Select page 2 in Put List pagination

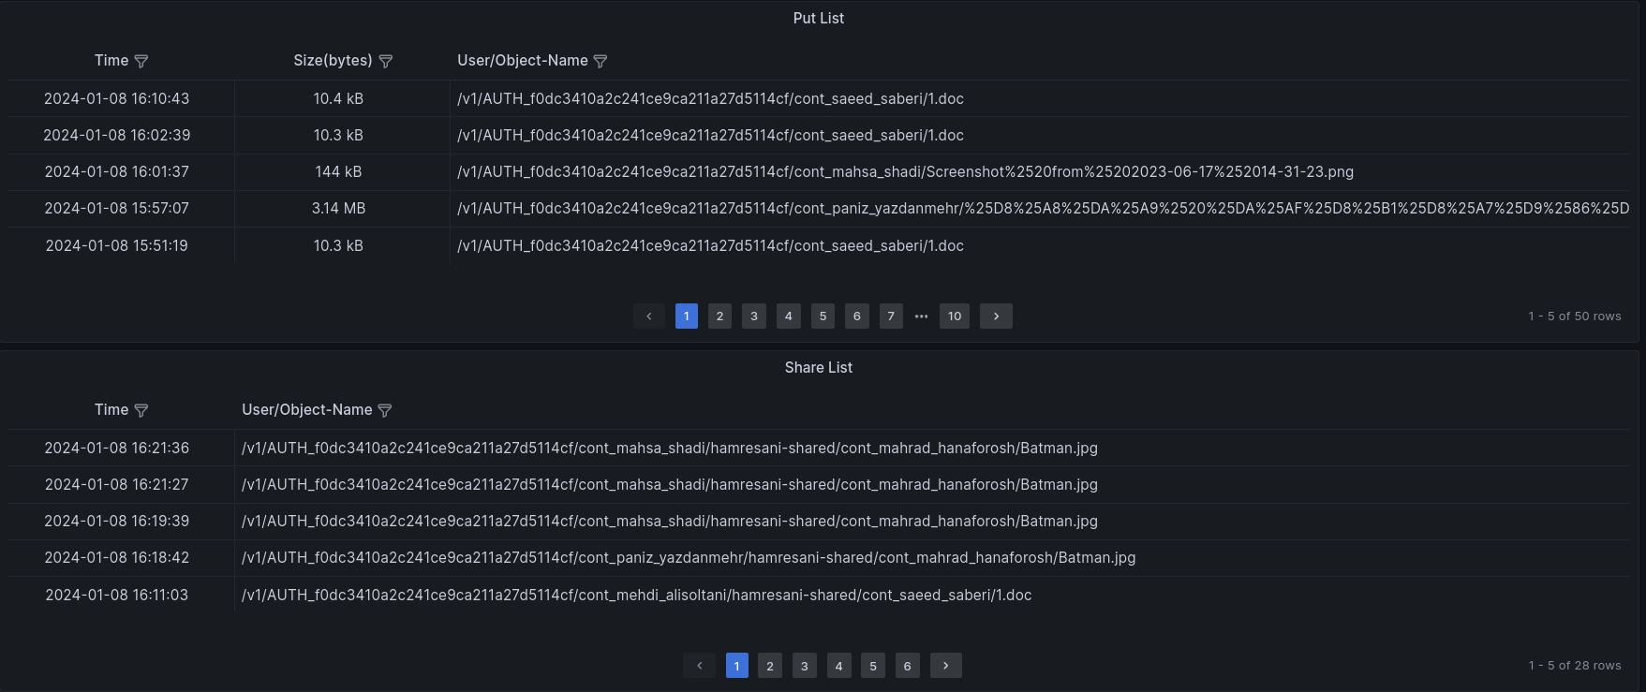tap(719, 317)
